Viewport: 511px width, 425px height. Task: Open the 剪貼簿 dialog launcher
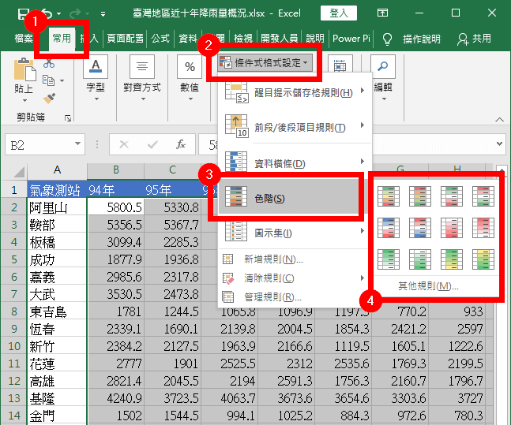pos(67,118)
